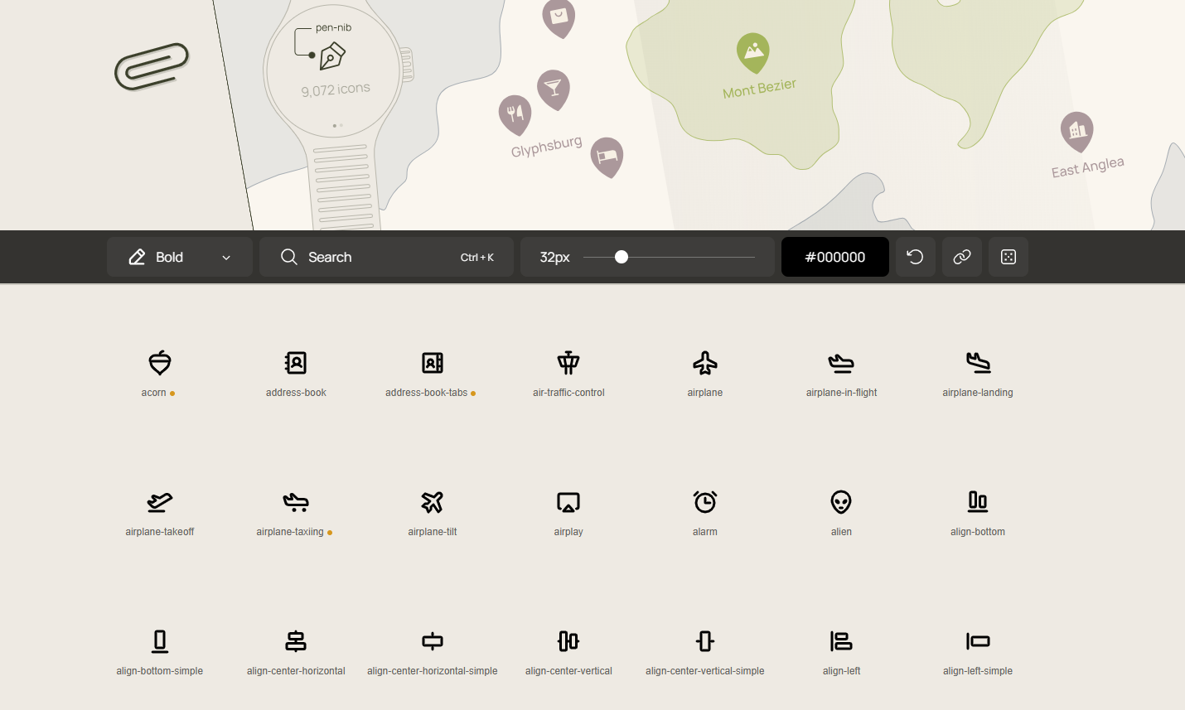Open the Bold weight dropdown
Screen dimensions: 1185x710
(180, 257)
